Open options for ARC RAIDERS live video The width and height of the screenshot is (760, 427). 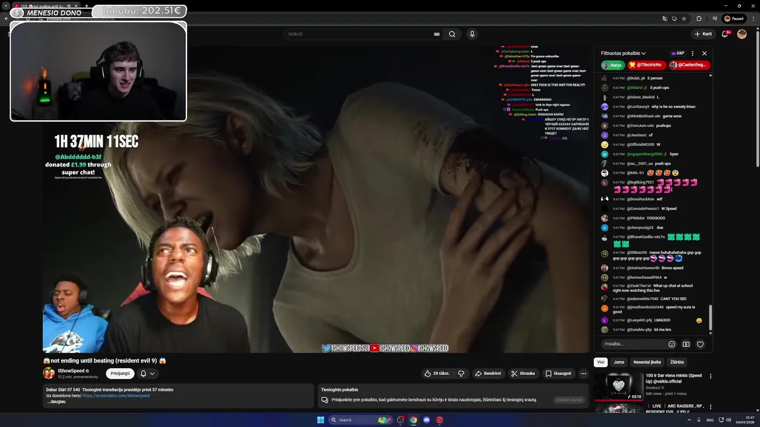(x=710, y=407)
